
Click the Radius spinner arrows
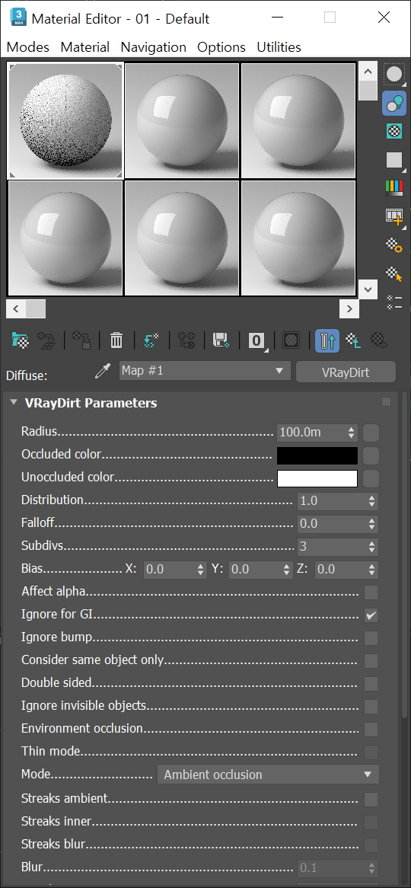point(352,433)
